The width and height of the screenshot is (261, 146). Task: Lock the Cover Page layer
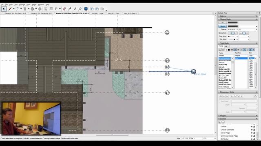tap(254, 133)
